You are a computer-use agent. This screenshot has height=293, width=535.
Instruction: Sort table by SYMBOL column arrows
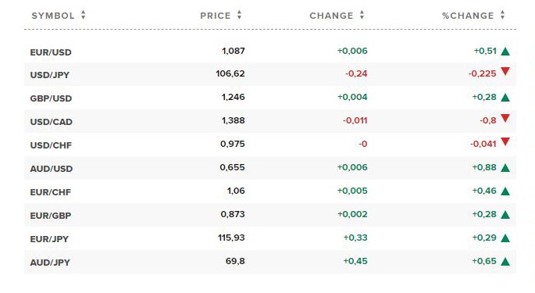click(84, 15)
